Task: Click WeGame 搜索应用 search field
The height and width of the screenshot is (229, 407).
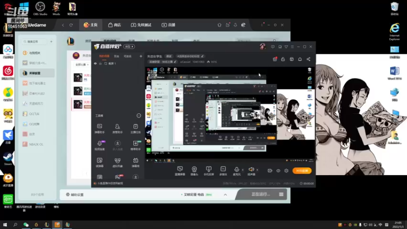Action: click(x=35, y=42)
